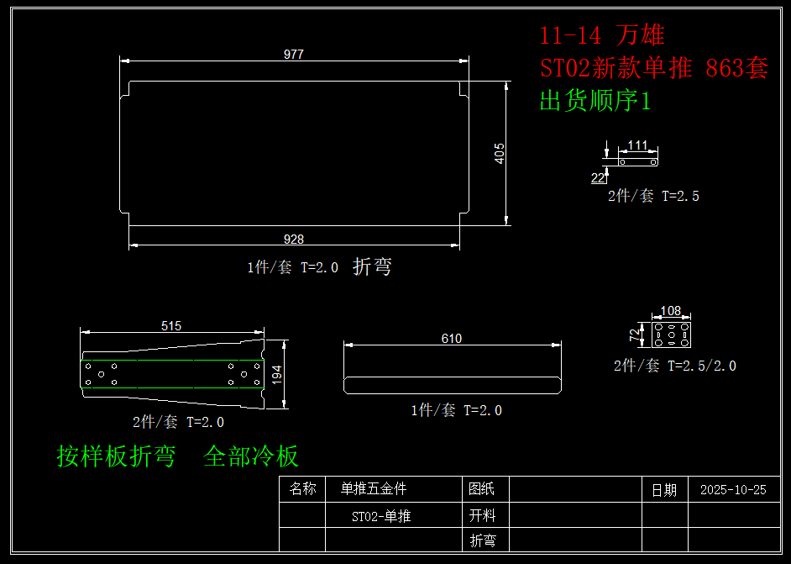Click the 928 bottom dimension text

click(293, 240)
